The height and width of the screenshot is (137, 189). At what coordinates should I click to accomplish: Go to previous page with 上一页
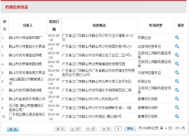coord(76,129)
